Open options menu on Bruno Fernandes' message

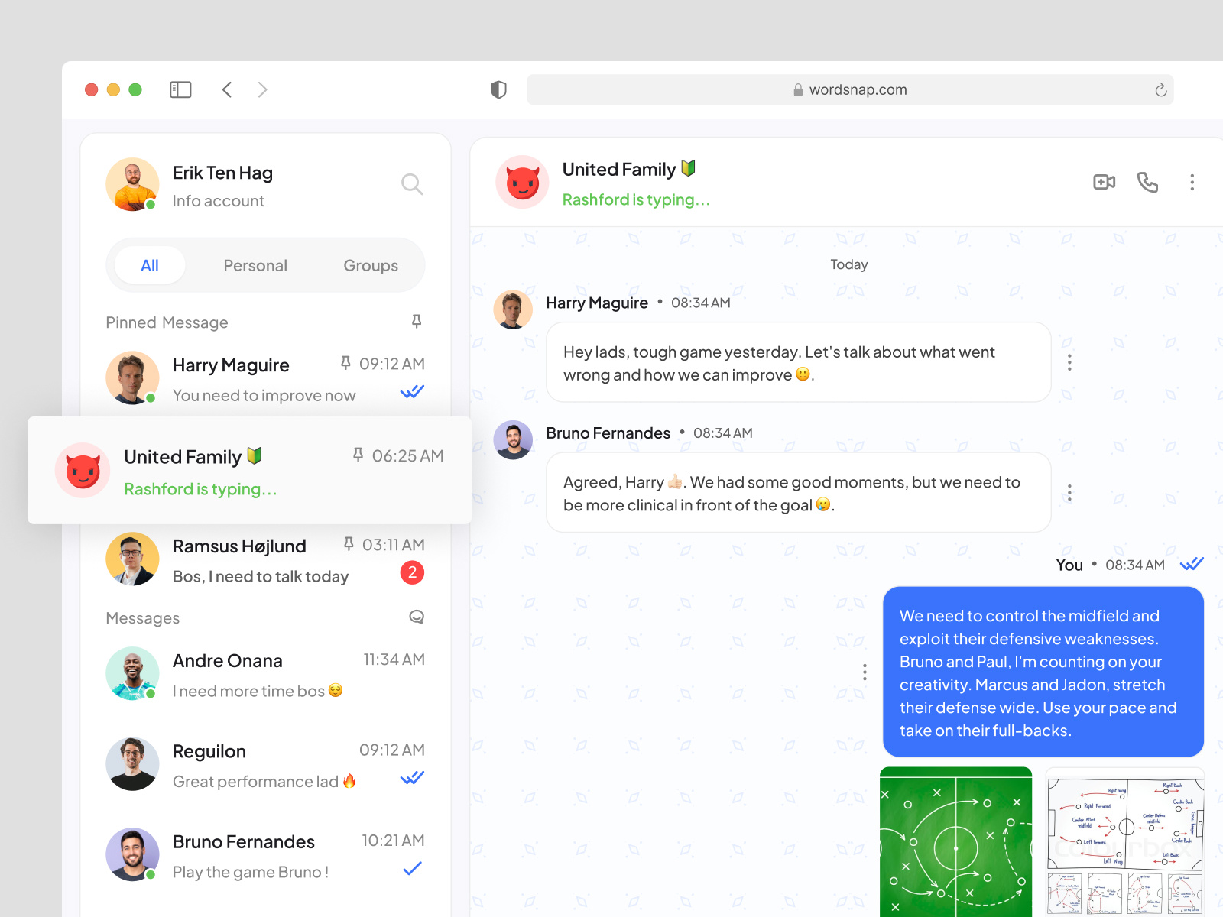click(x=1069, y=492)
